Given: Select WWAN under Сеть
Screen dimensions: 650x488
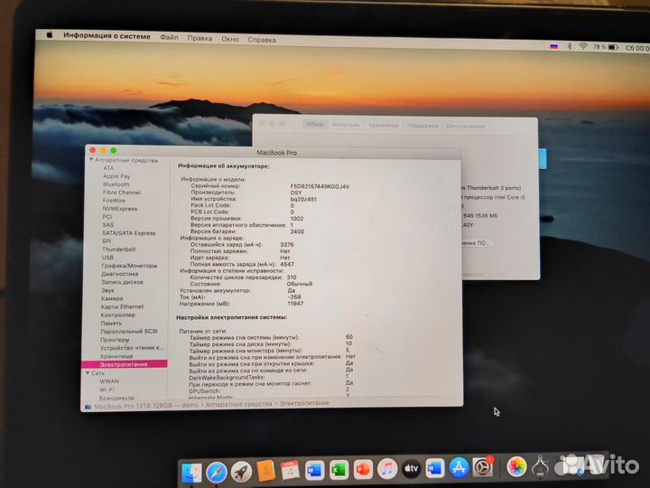Looking at the screenshot, I should [109, 381].
